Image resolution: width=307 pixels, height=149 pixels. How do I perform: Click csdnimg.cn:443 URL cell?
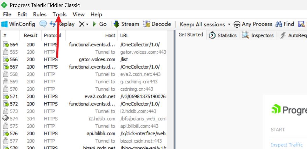(137, 89)
